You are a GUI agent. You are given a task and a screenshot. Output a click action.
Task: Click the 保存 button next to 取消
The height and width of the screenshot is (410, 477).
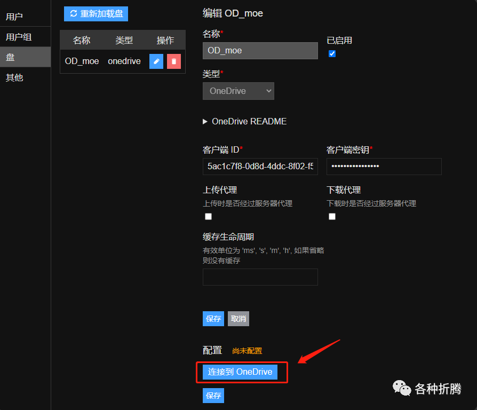tap(213, 319)
